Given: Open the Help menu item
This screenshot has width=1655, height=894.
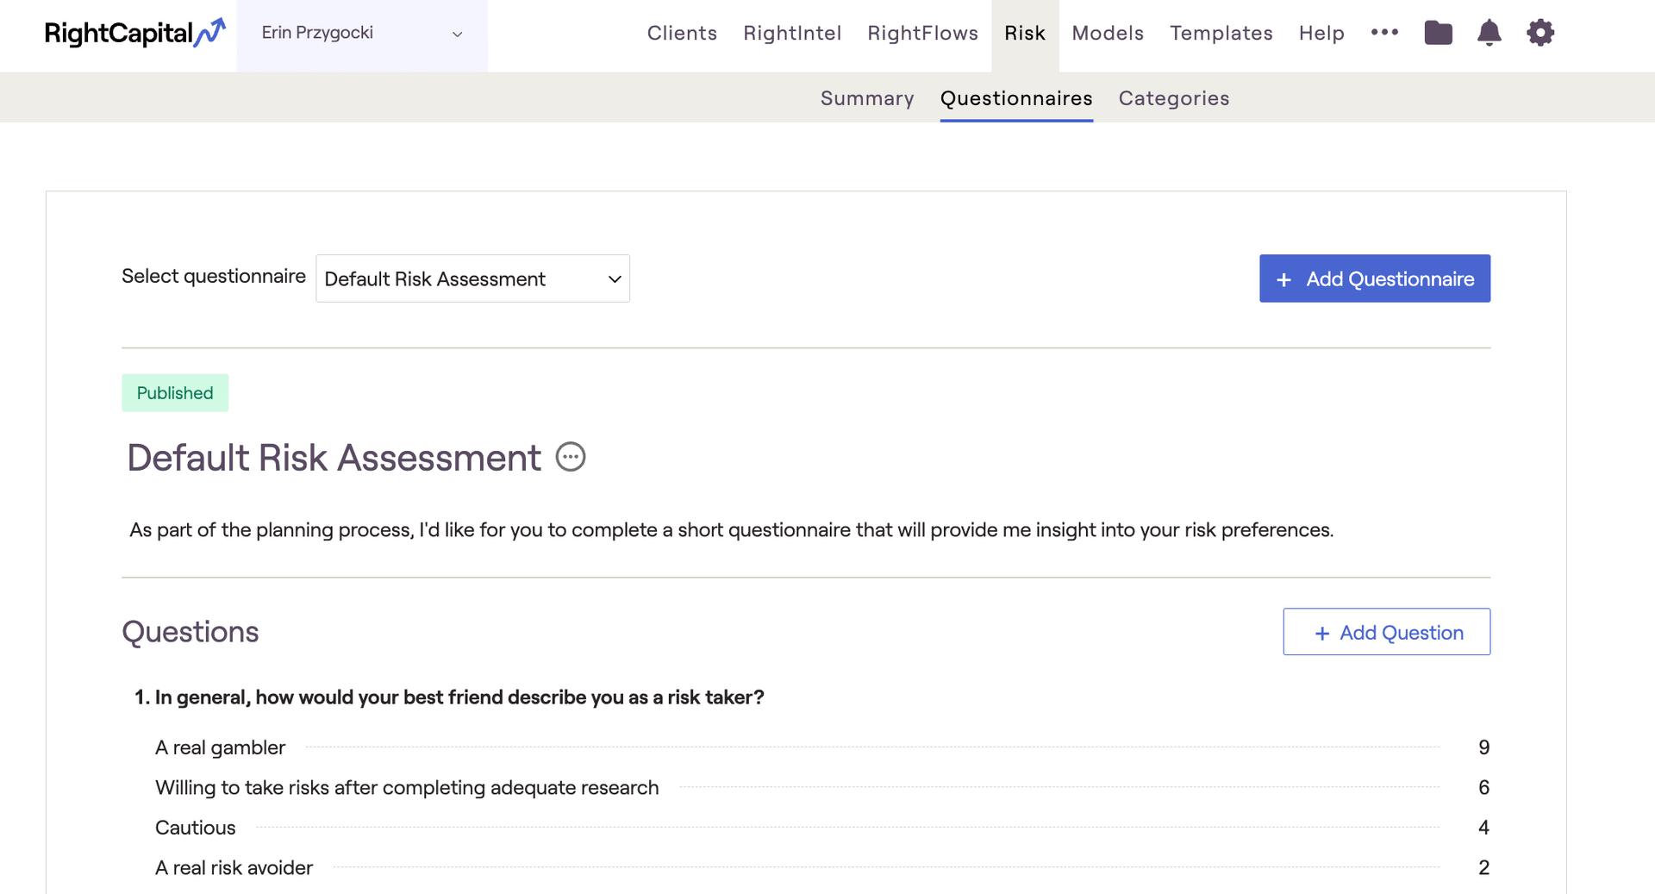Looking at the screenshot, I should coord(1321,33).
